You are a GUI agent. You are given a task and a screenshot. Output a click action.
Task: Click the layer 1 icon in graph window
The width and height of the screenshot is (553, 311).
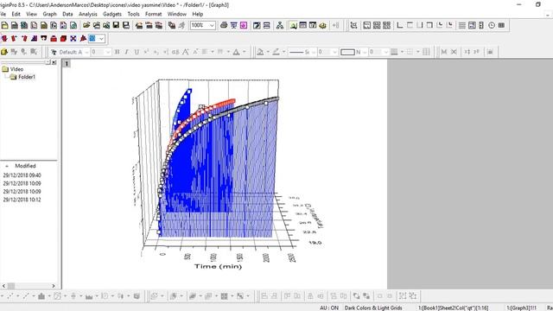coord(67,63)
